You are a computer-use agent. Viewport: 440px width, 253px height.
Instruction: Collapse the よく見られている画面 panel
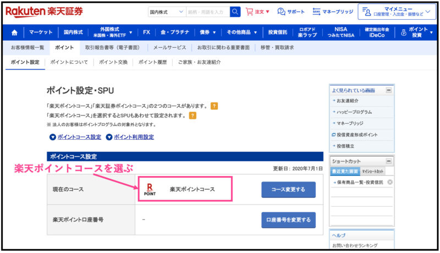(x=389, y=90)
